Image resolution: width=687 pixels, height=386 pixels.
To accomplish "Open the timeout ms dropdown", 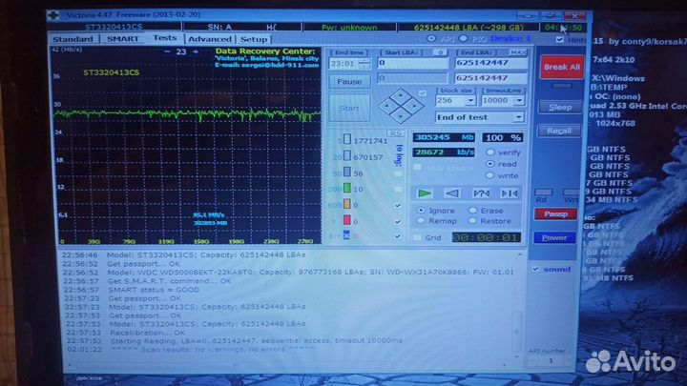I will (x=518, y=99).
